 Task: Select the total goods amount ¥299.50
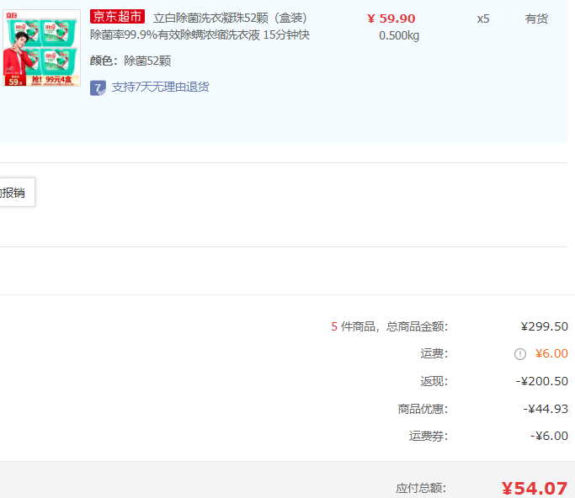544,326
